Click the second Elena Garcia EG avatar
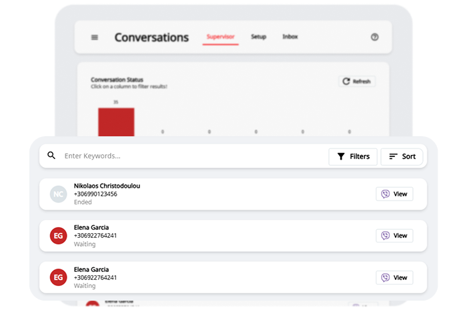Screen dimensions: 467x310 [x=59, y=277]
